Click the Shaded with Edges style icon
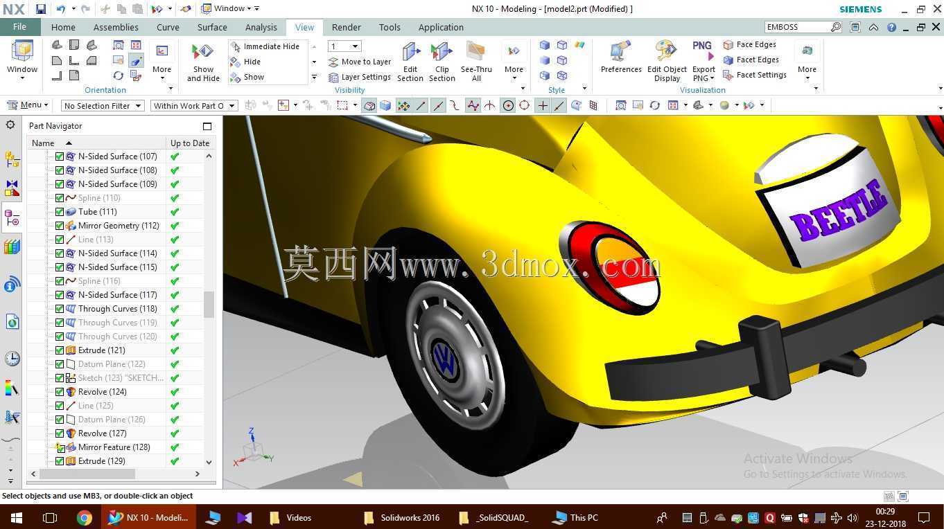 click(x=545, y=45)
